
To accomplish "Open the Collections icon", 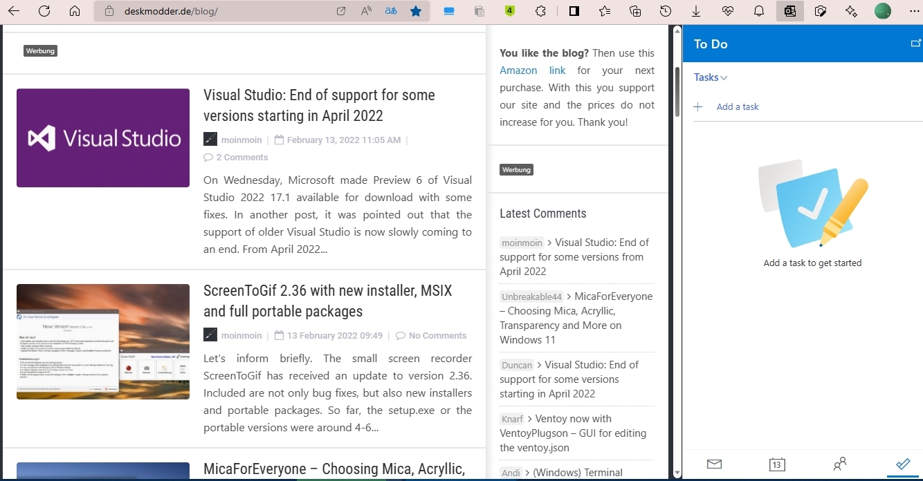I will tap(635, 11).
